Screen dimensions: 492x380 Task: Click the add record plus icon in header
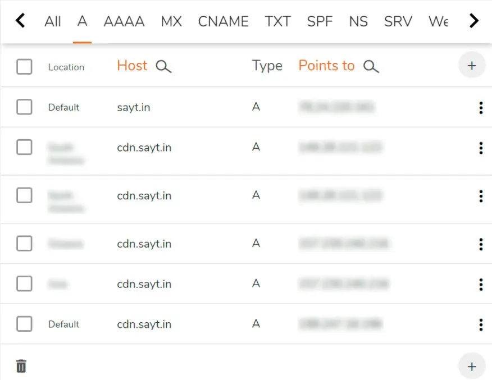(472, 65)
